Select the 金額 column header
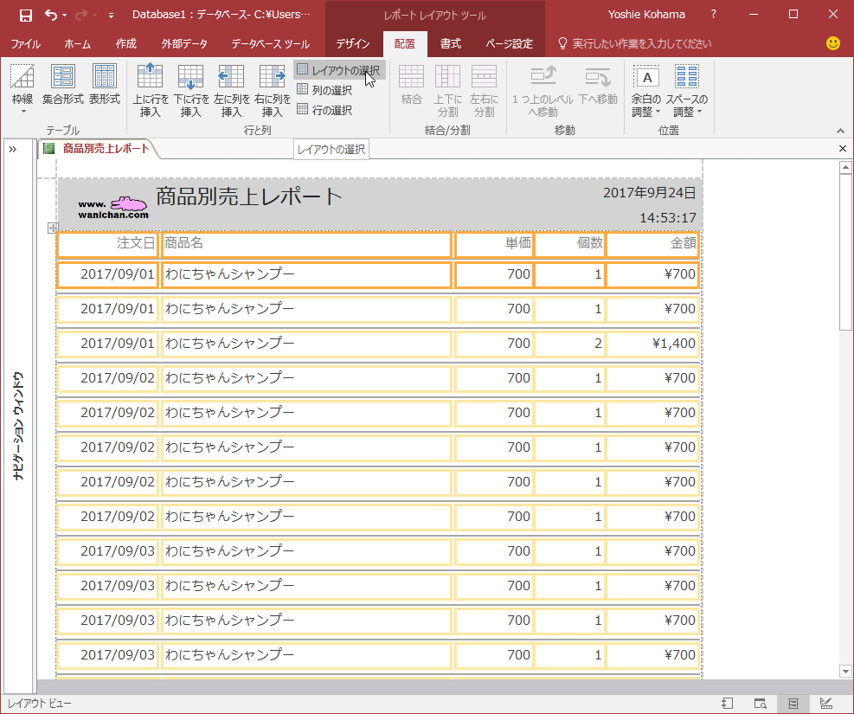 [653, 244]
